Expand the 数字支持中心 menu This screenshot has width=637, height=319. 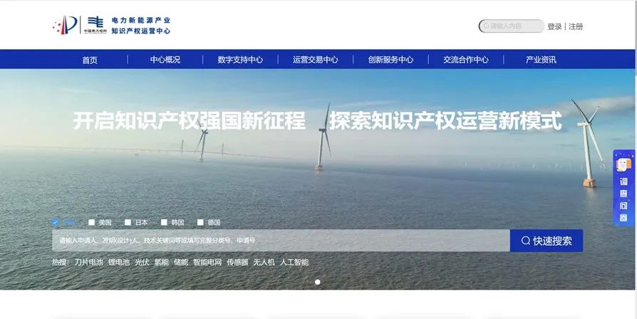coord(240,60)
